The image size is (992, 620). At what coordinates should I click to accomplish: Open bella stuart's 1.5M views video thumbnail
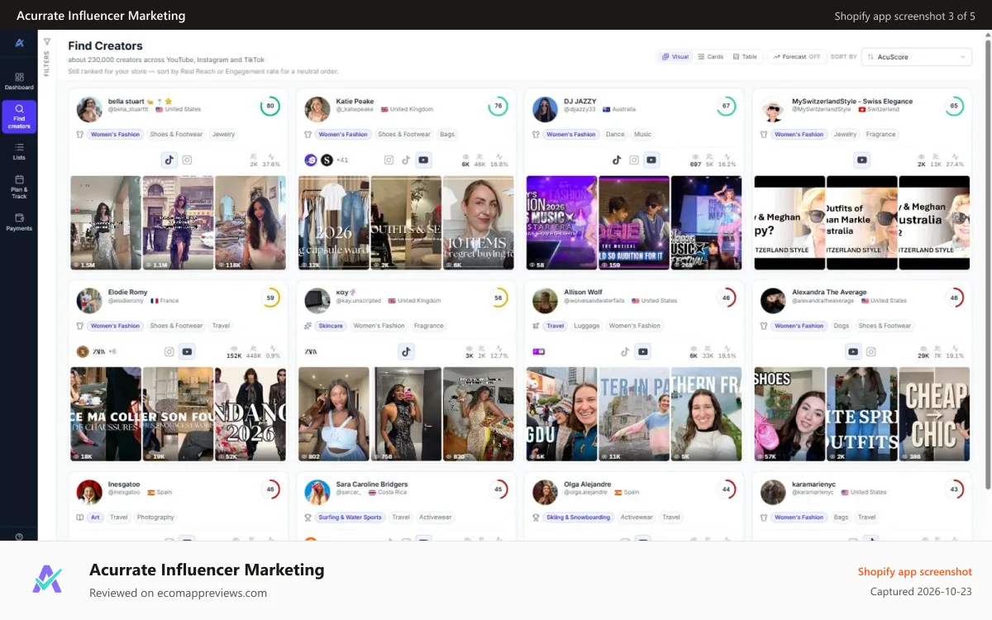[105, 222]
